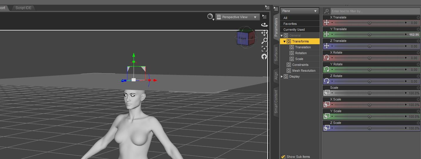The width and height of the screenshot is (421, 159).
Task: Show Favorites parameters category
Action: point(300,24)
